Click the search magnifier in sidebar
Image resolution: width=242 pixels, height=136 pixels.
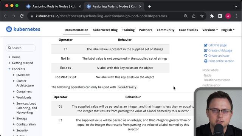9,48
